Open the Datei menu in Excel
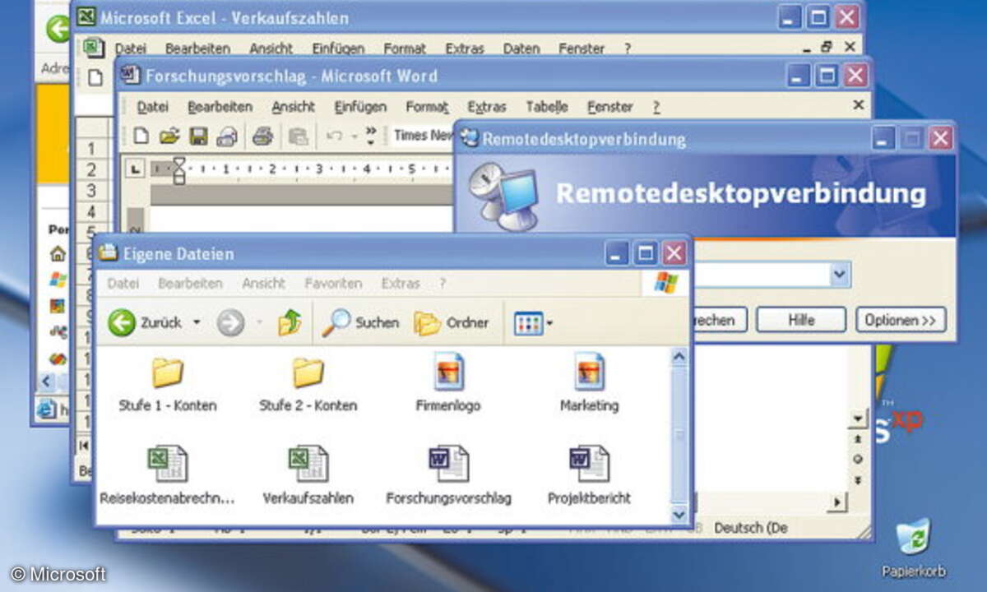987x592 pixels. [130, 49]
